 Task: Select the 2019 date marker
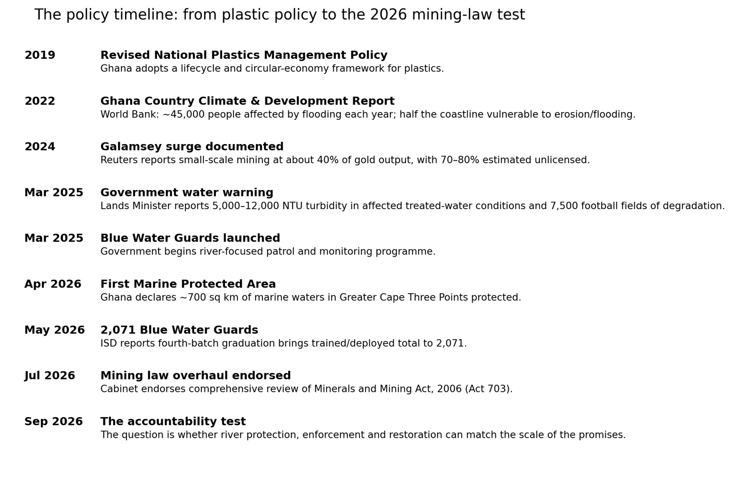(40, 55)
